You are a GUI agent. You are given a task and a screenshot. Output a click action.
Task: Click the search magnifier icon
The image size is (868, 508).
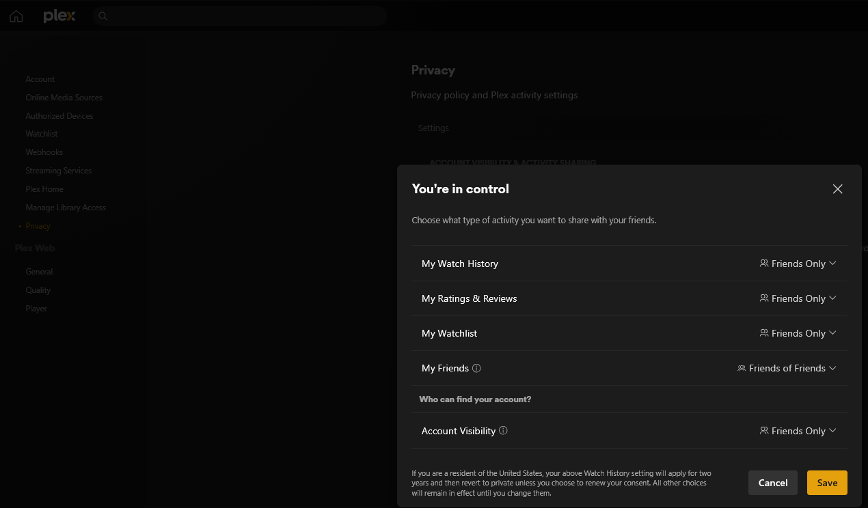point(103,16)
